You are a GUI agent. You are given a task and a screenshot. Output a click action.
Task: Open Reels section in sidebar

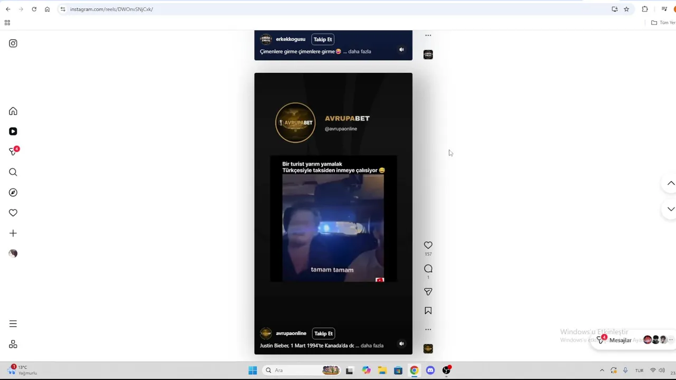(x=13, y=131)
